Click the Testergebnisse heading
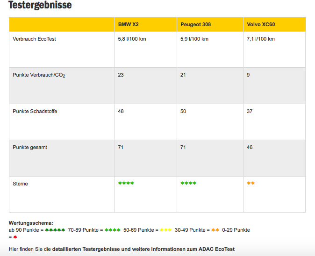Viewport: 315px width, 256px height. (x=40, y=6)
